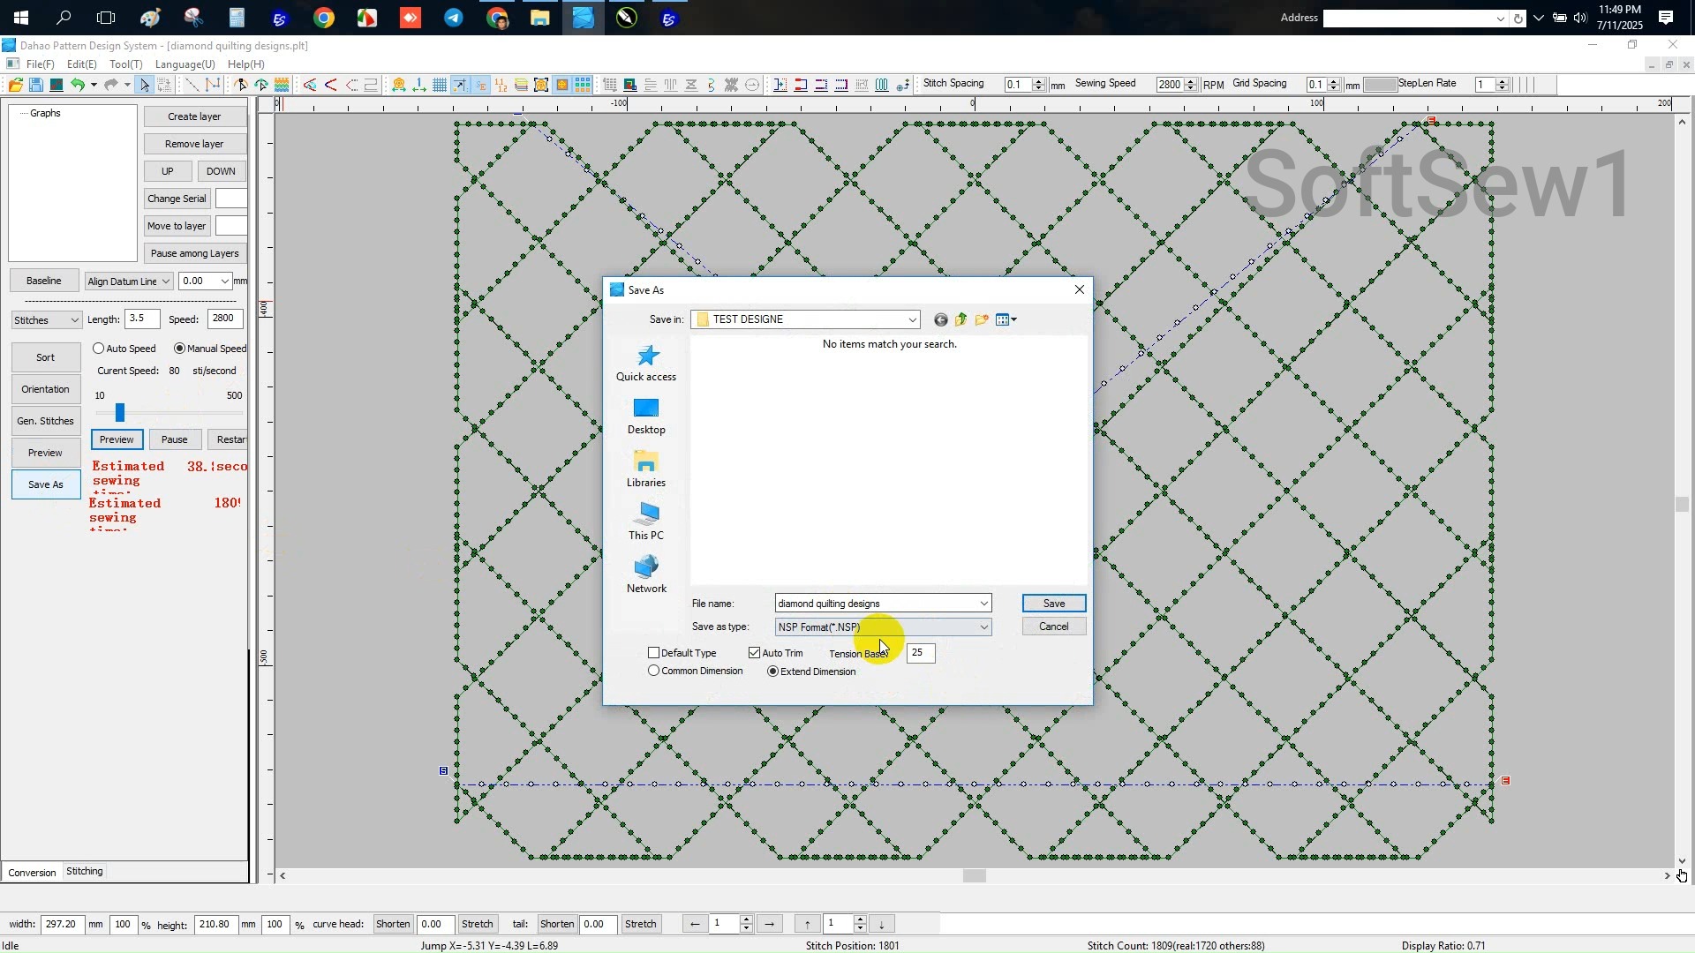The image size is (1695, 953).
Task: Switch to the Stitching tab
Action: (x=85, y=871)
